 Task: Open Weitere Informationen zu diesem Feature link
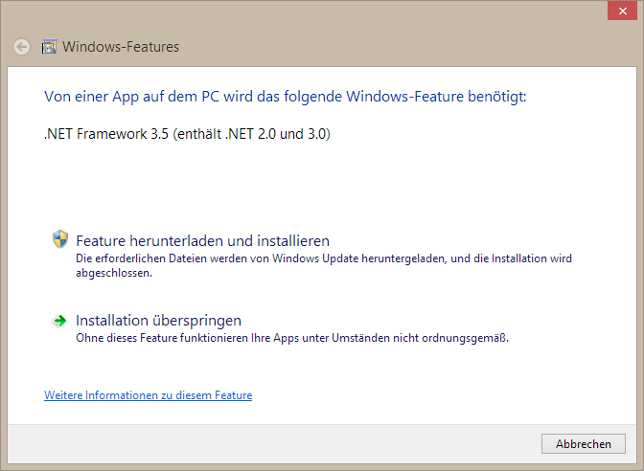pos(148,395)
